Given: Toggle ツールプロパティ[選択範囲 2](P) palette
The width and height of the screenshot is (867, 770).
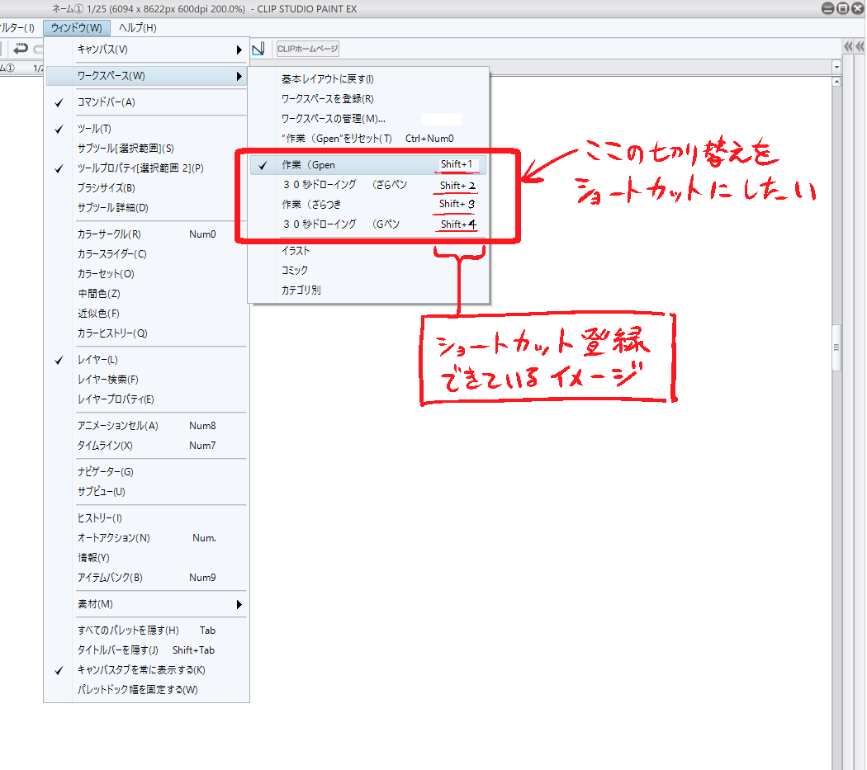Looking at the screenshot, I should [x=146, y=168].
